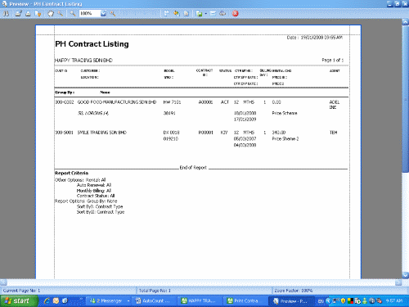
Task: Click the vertical scrollbar down arrow
Action: click(x=406, y=275)
